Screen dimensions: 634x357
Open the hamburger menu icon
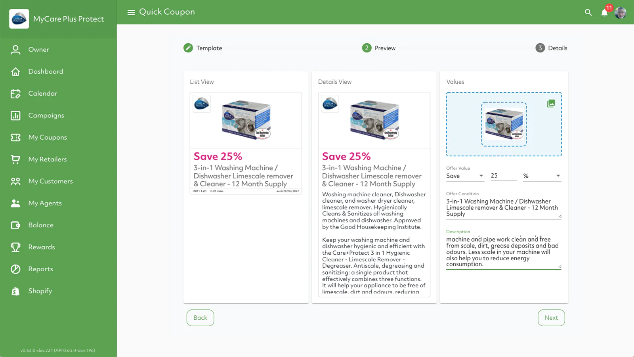pyautogui.click(x=131, y=12)
